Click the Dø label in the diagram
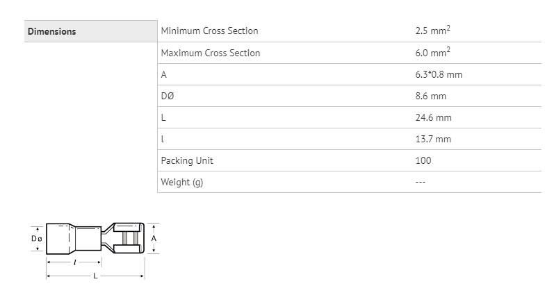This screenshot has width=554, height=286. coord(37,239)
